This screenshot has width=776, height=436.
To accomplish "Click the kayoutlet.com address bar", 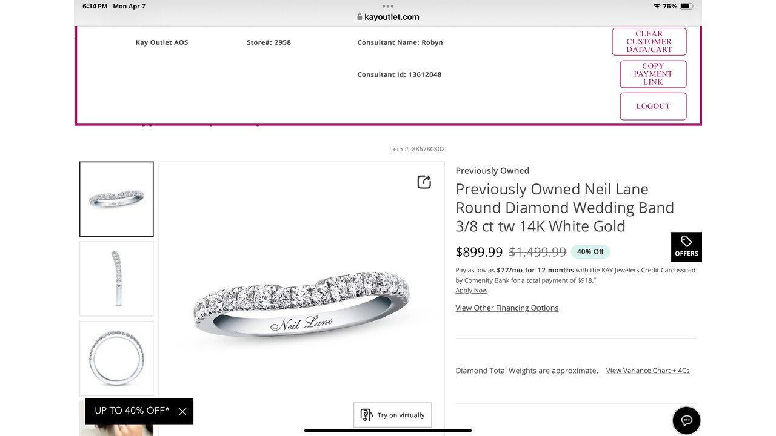I will (393, 17).
